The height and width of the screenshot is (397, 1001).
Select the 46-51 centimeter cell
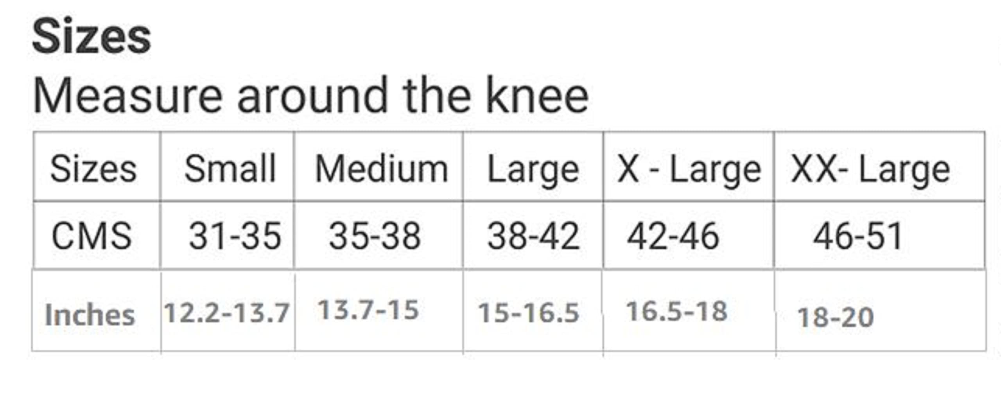[x=858, y=236]
